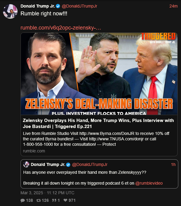Open Donald Trump Jr. profile avatar
The width and height of the screenshot is (181, 206).
click(10, 11)
